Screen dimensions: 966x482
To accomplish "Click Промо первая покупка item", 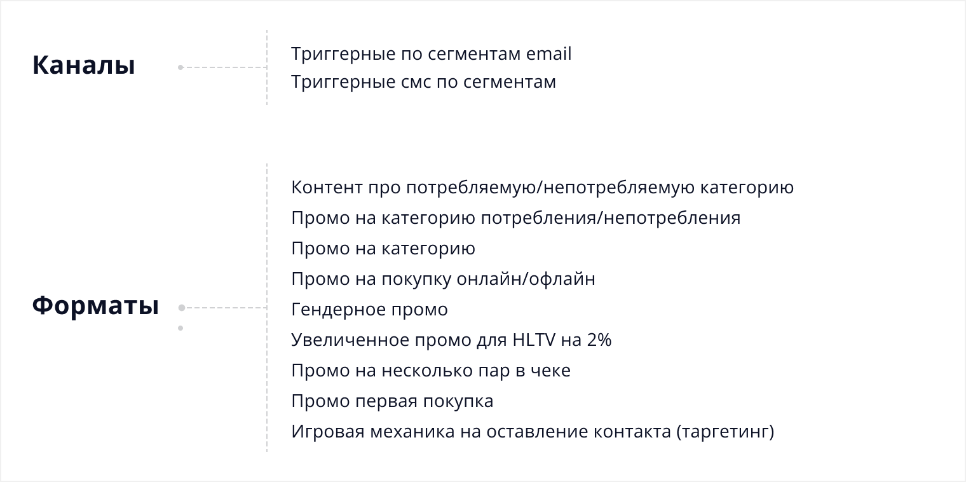I will point(392,401).
